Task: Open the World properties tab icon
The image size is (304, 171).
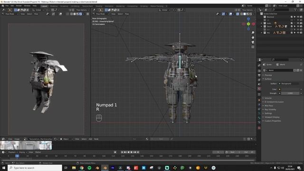Action: (259, 89)
